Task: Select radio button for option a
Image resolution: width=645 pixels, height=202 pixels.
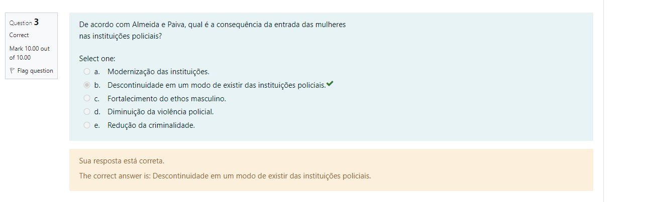Action: click(x=87, y=72)
